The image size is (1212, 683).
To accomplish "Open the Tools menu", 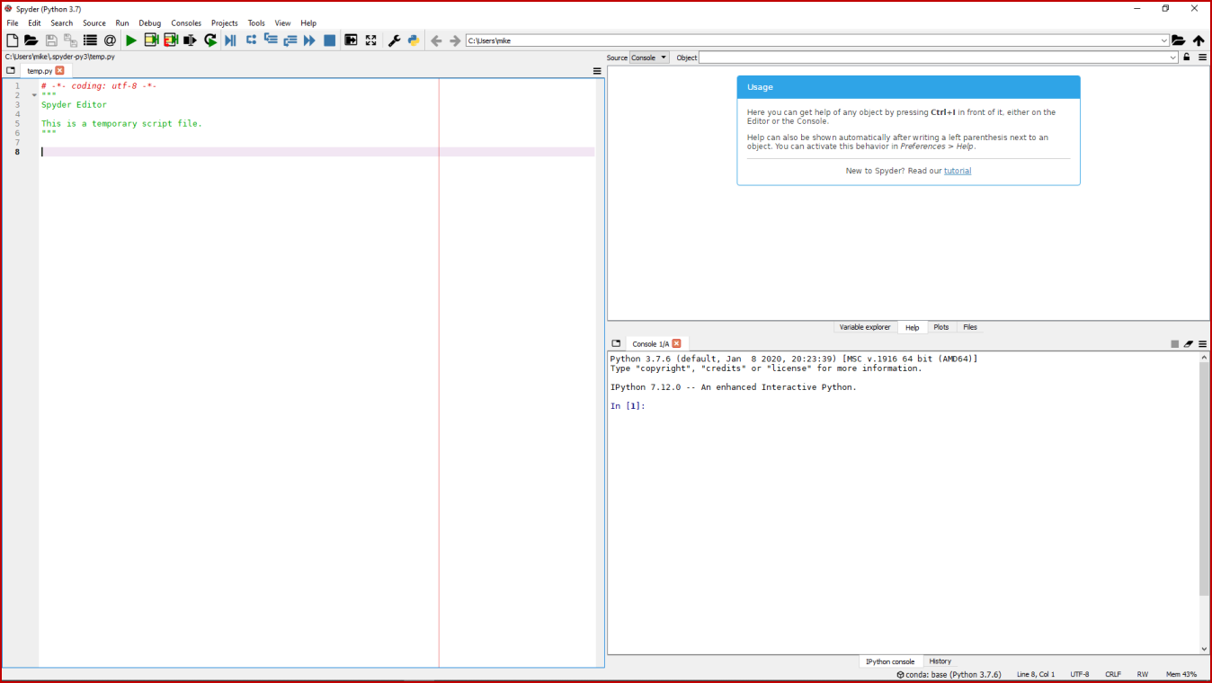I will coord(256,23).
